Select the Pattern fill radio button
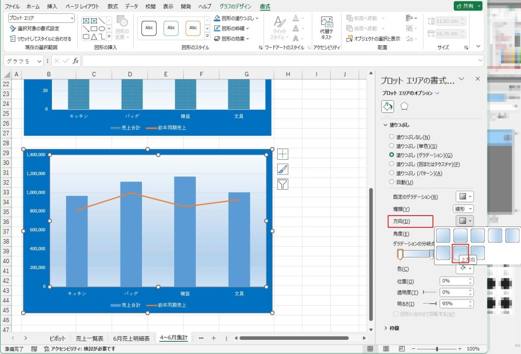Screen dimensions: 521x354 391,173
